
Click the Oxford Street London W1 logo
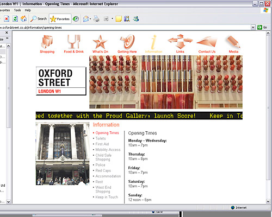pyautogui.click(x=61, y=81)
